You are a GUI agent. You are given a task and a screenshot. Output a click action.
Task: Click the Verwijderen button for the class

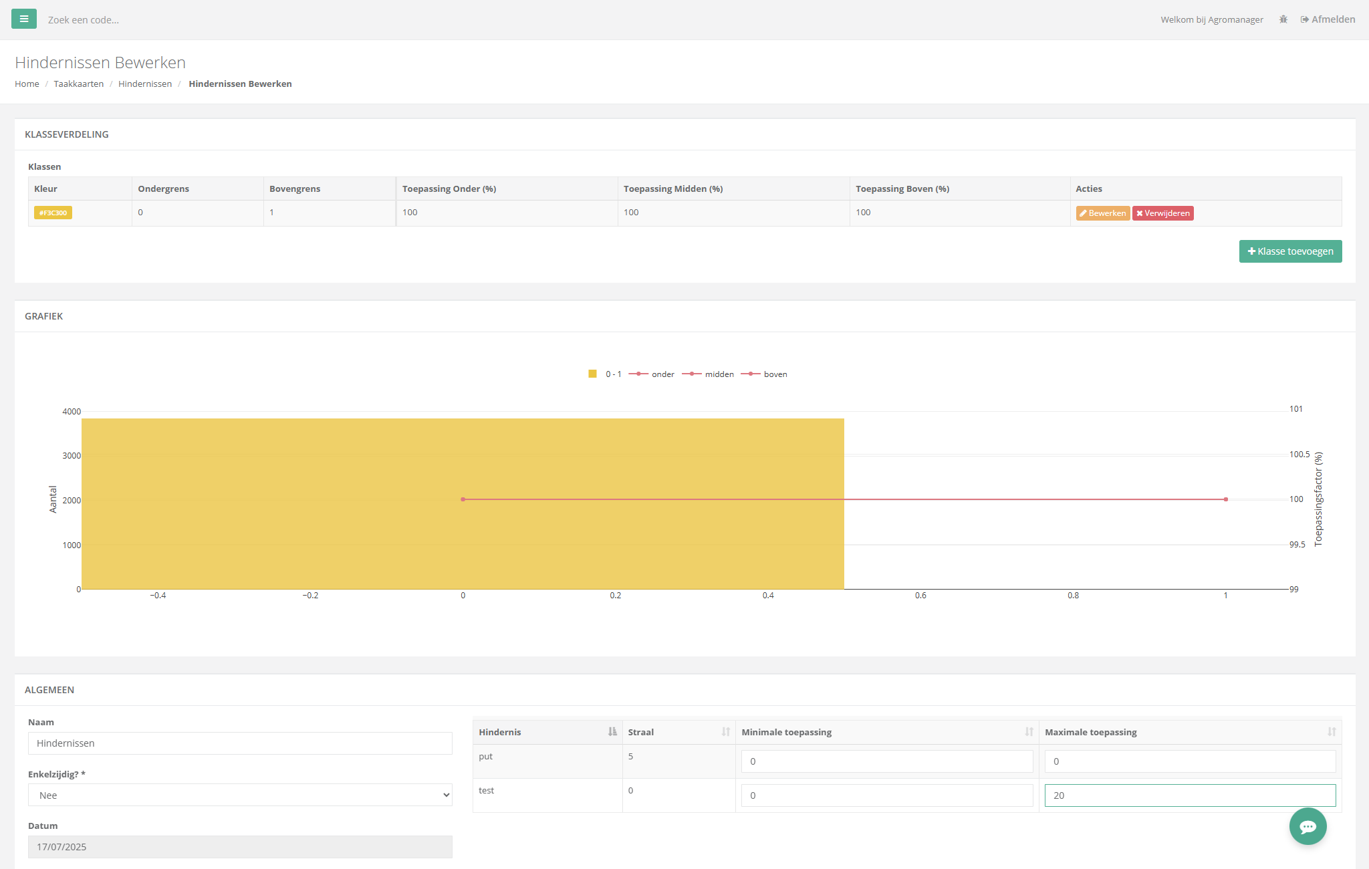1163,213
